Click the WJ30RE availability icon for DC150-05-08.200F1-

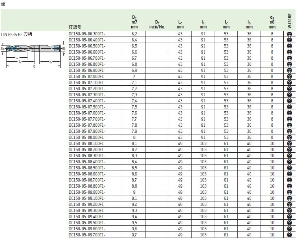point(289,149)
